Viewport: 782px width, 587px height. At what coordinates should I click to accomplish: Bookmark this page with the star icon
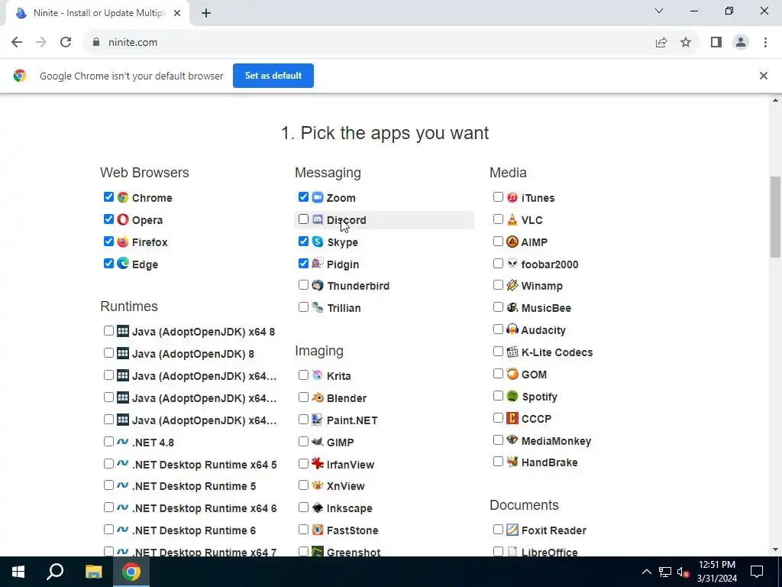tap(686, 43)
